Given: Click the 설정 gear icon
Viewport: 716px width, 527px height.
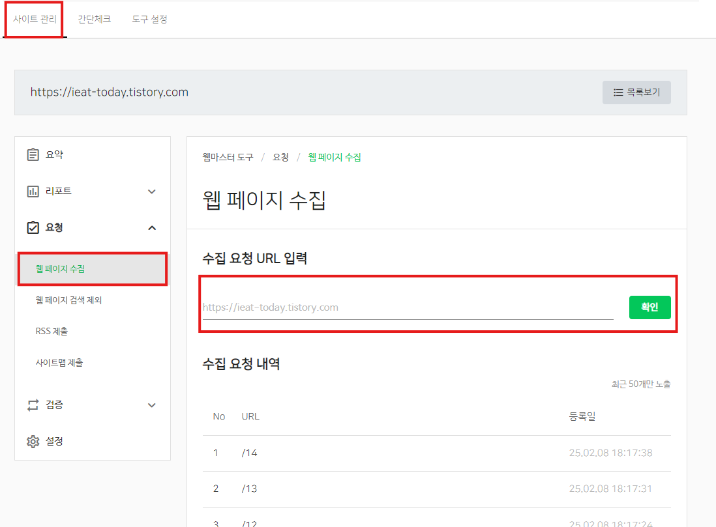Looking at the screenshot, I should pyautogui.click(x=33, y=441).
